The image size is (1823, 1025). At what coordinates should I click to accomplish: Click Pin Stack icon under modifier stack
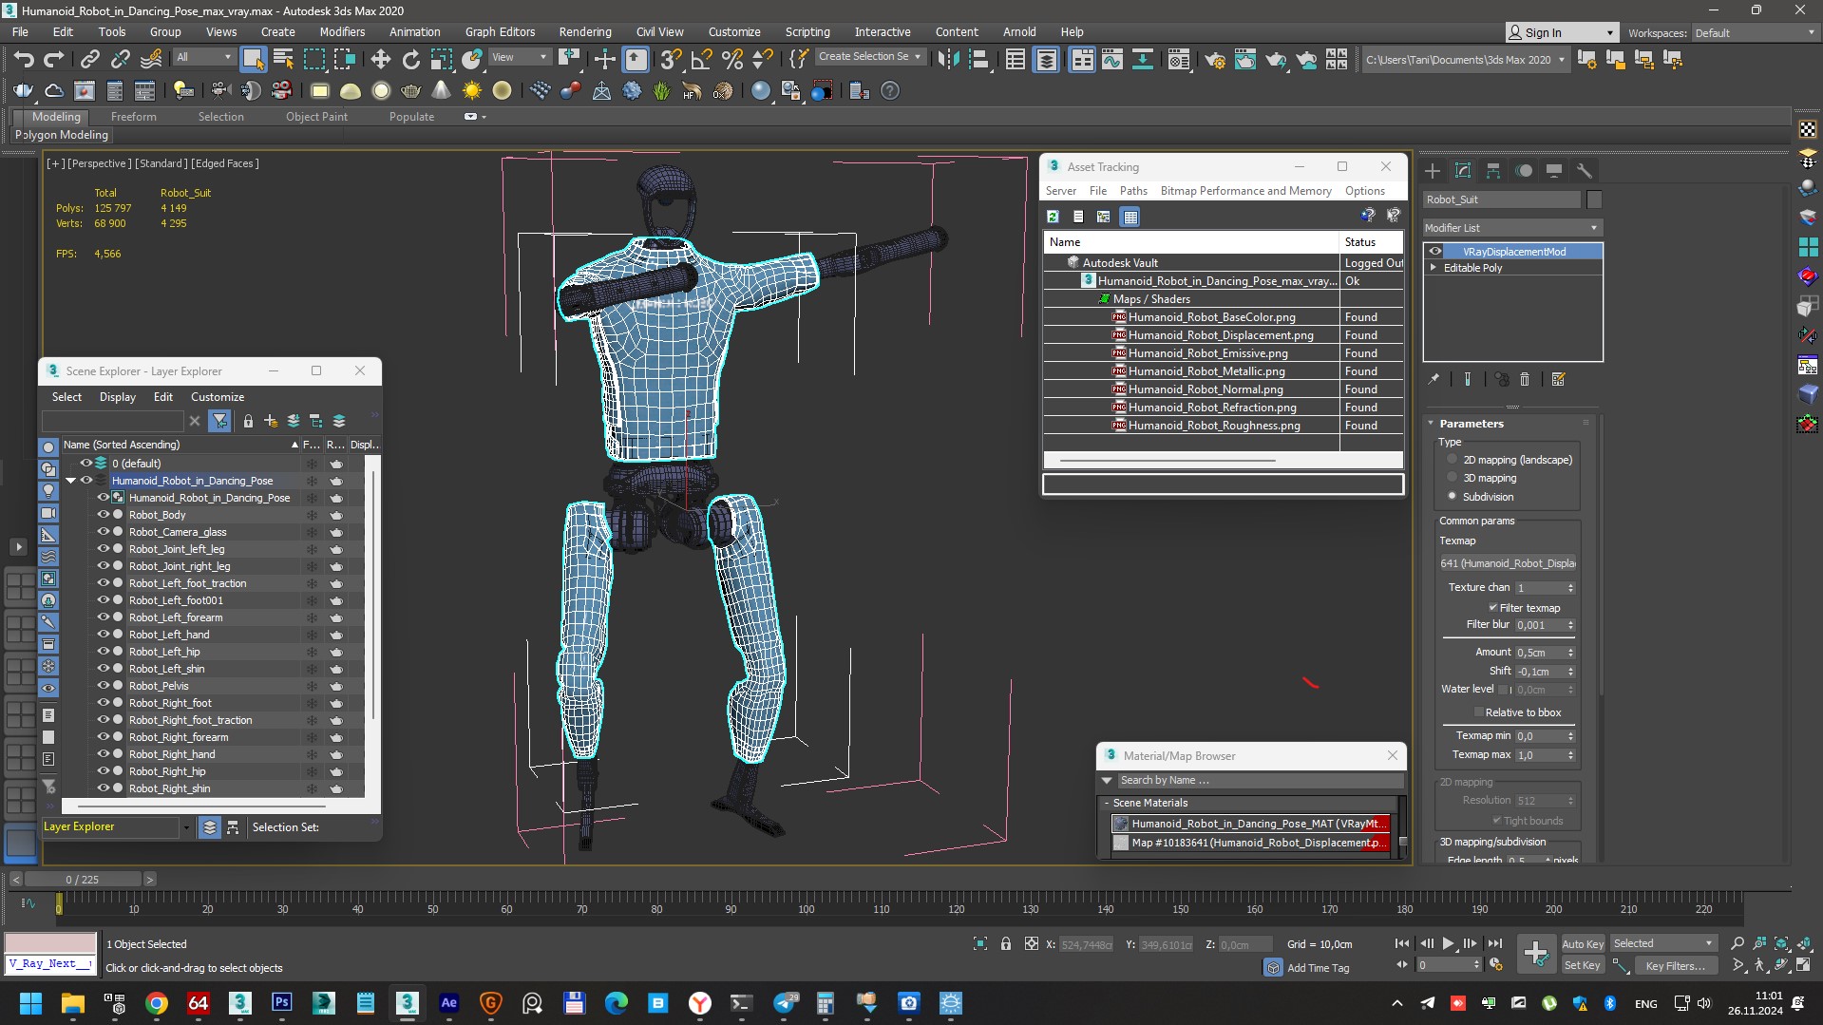1434,379
